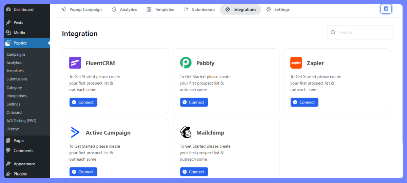Image resolution: width=407 pixels, height=183 pixels.
Task: Click the documentation icon button top right
Action: 386,9
